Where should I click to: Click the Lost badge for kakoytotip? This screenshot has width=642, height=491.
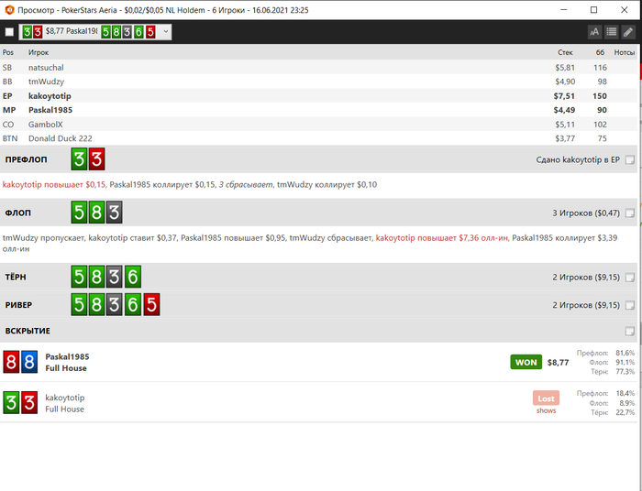click(546, 398)
